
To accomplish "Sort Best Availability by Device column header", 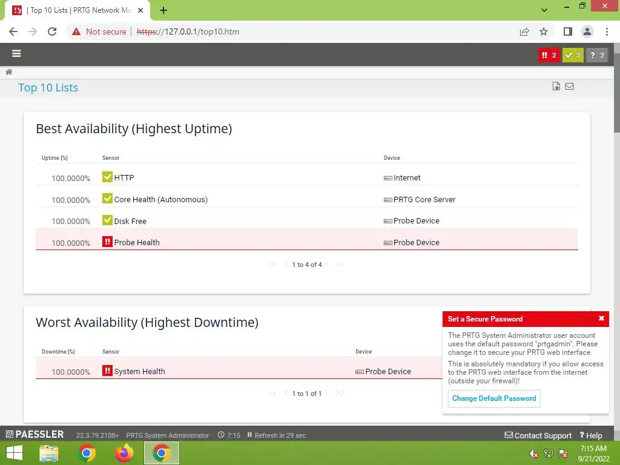I will [392, 158].
